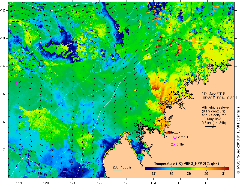Click the temperature color bar
This screenshot has width=240, height=186.
[x=187, y=169]
